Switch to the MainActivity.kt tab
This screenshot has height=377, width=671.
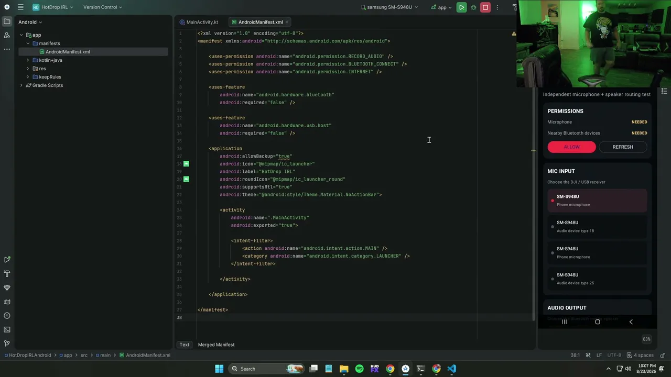pyautogui.click(x=199, y=22)
